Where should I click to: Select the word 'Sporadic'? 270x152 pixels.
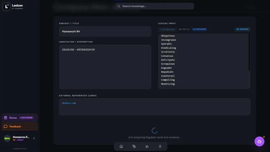pos(166,44)
